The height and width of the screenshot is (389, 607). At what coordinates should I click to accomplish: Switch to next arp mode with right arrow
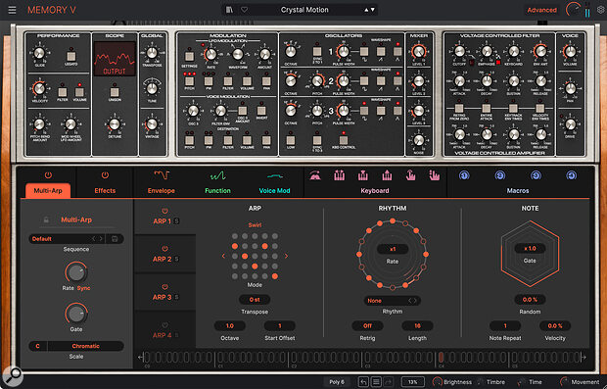[x=286, y=256]
